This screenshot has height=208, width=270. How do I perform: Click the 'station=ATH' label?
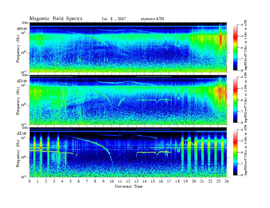pos(152,19)
